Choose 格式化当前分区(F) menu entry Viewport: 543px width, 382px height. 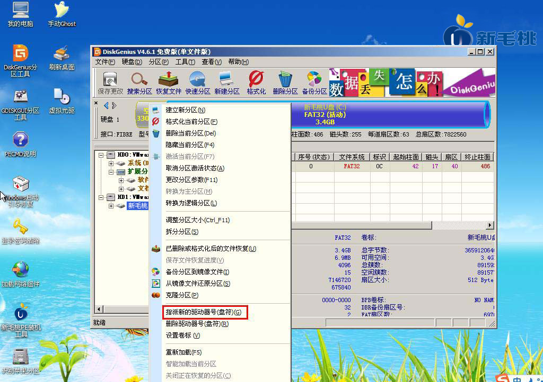(x=220, y=122)
